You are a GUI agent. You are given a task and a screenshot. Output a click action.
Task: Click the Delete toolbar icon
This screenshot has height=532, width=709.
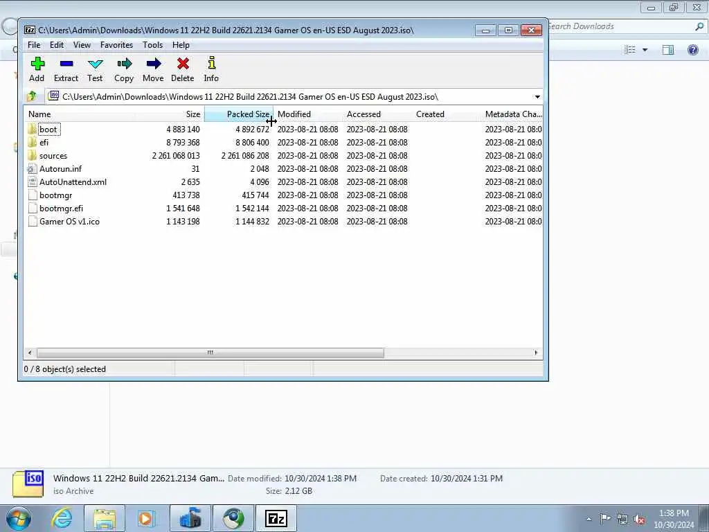click(x=183, y=64)
